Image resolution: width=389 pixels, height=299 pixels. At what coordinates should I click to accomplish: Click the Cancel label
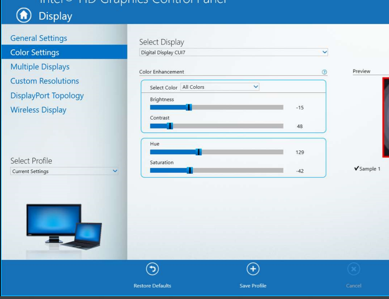point(354,286)
